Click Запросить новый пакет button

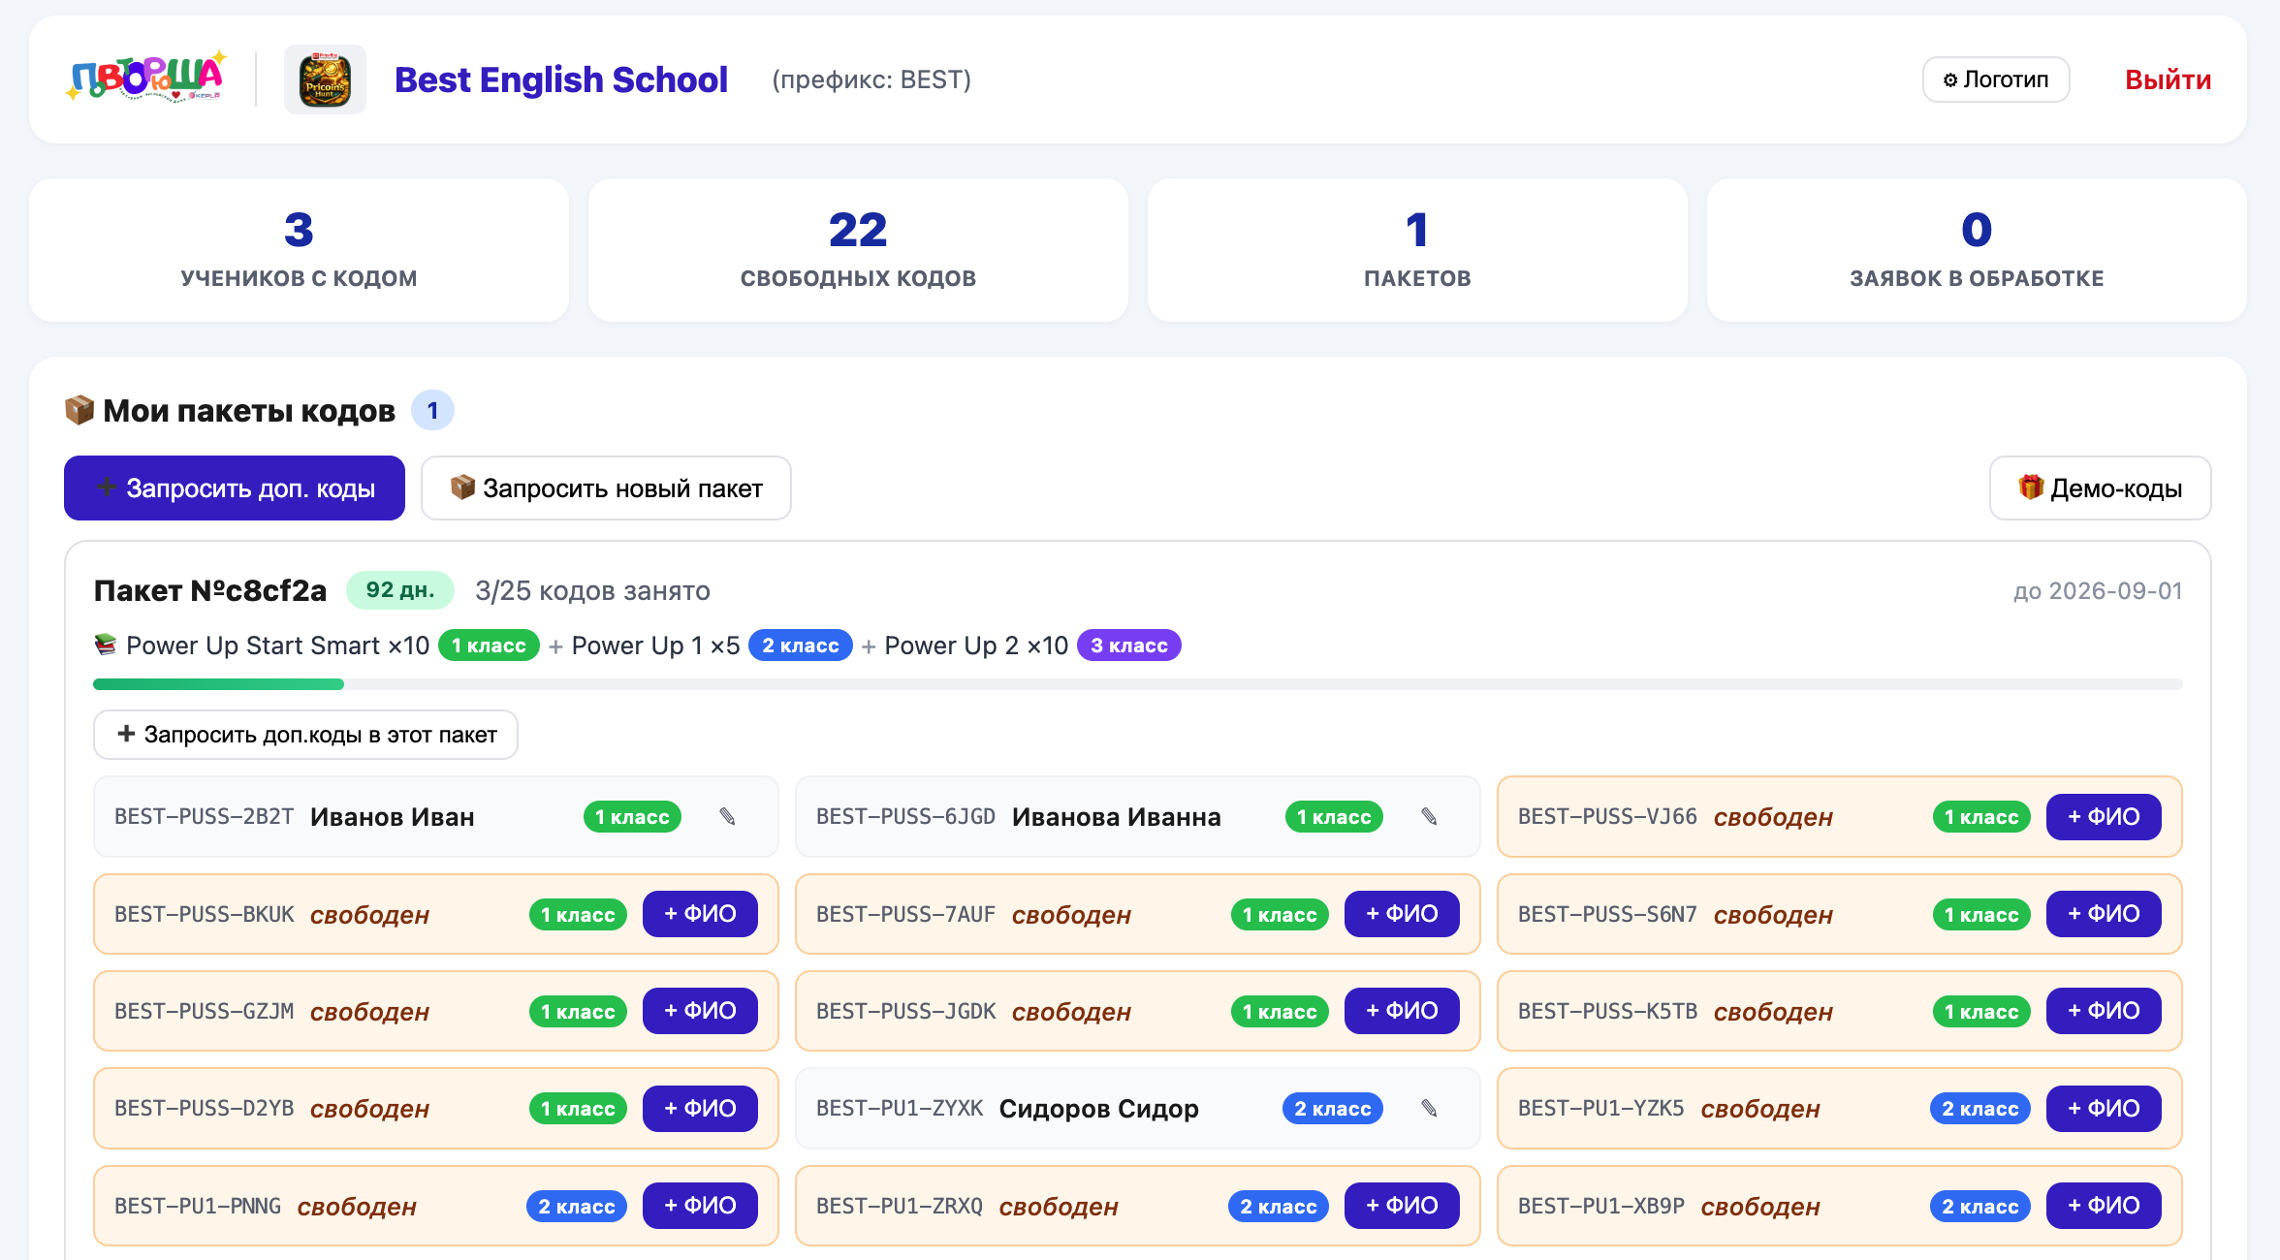click(x=606, y=488)
